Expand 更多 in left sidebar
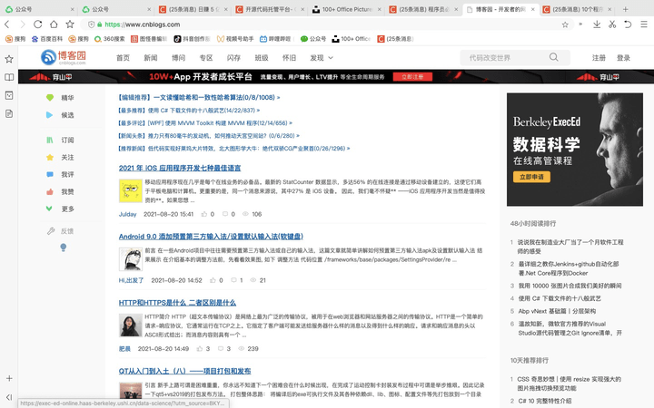This screenshot has height=408, width=654. (61, 209)
